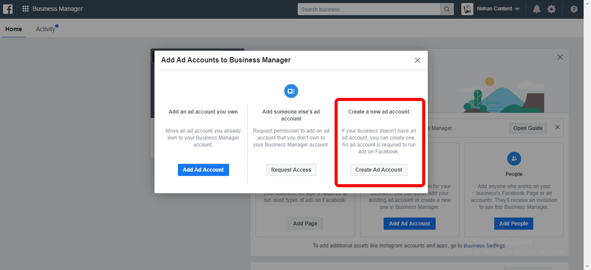
Task: Click the People card icon
Action: (514, 159)
